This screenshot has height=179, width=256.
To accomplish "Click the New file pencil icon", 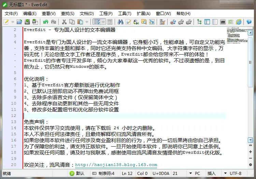I will (6, 22).
